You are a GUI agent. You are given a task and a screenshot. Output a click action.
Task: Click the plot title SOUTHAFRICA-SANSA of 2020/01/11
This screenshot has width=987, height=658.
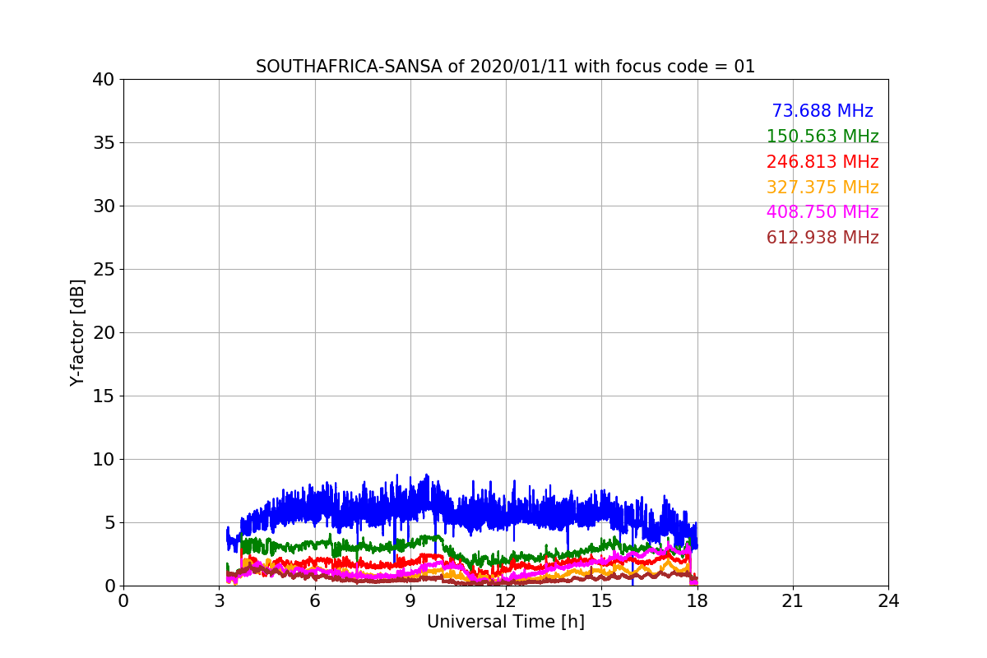(x=505, y=67)
